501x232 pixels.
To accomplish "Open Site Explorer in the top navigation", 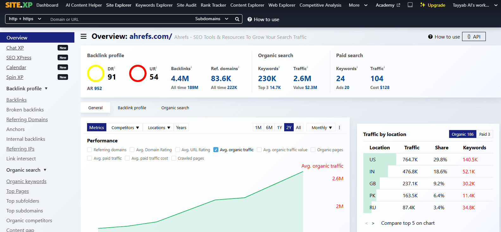I will pyautogui.click(x=119, y=5).
